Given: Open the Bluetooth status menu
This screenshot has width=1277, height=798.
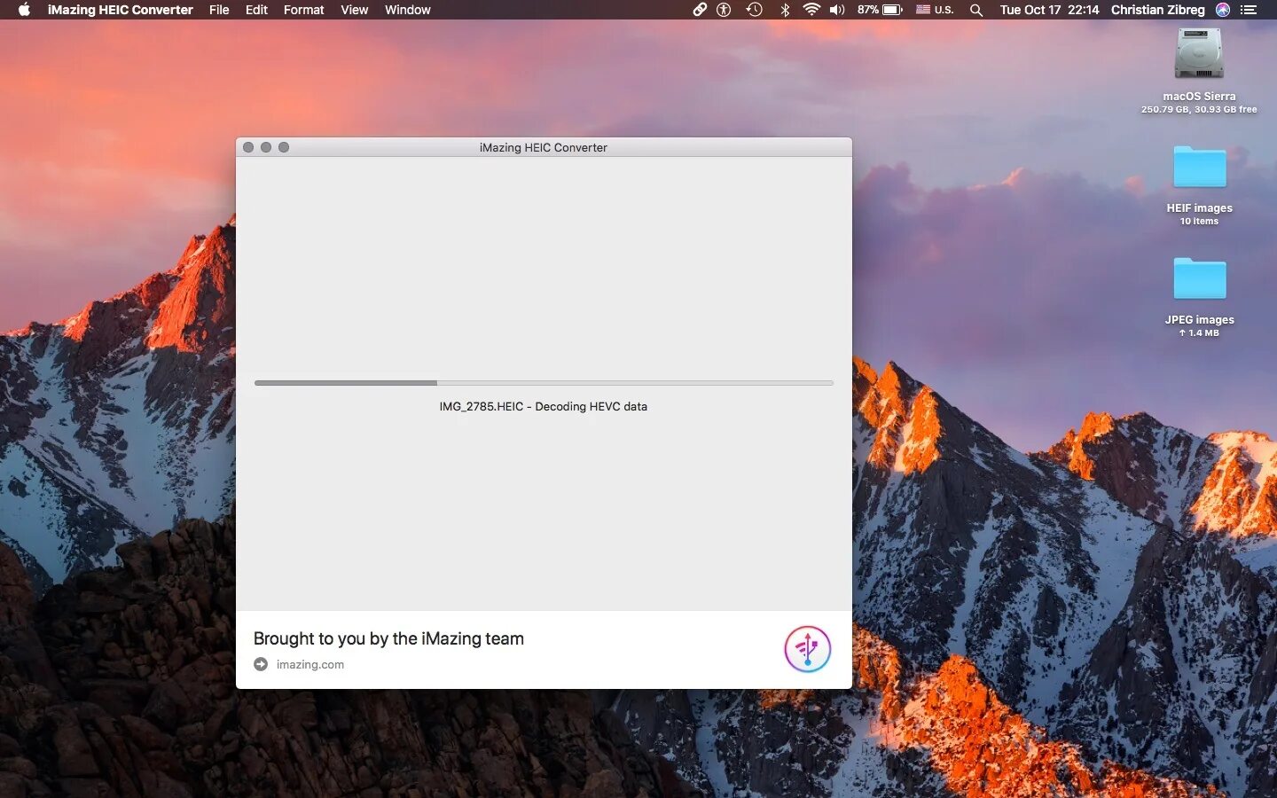Looking at the screenshot, I should 785,10.
